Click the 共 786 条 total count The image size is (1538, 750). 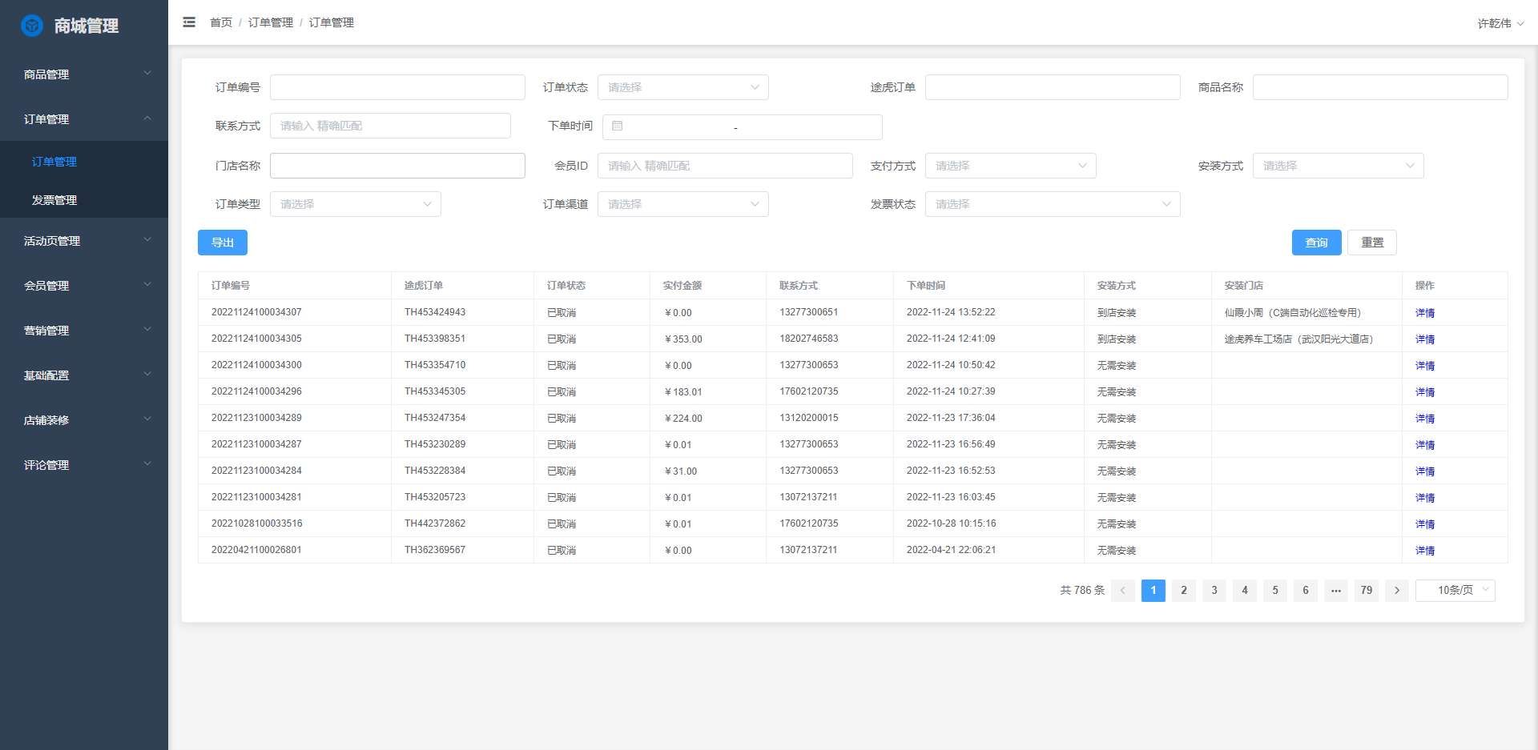pos(1082,591)
